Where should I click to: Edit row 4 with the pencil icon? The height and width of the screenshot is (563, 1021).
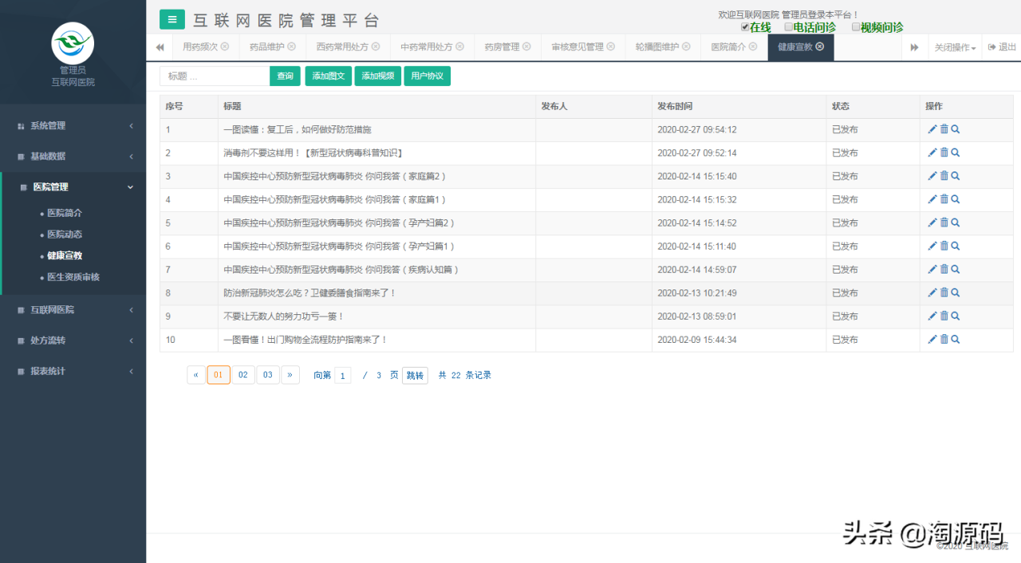tap(932, 199)
